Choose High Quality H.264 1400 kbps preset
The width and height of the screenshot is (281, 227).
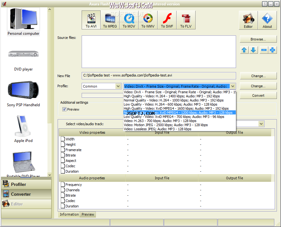179,96
